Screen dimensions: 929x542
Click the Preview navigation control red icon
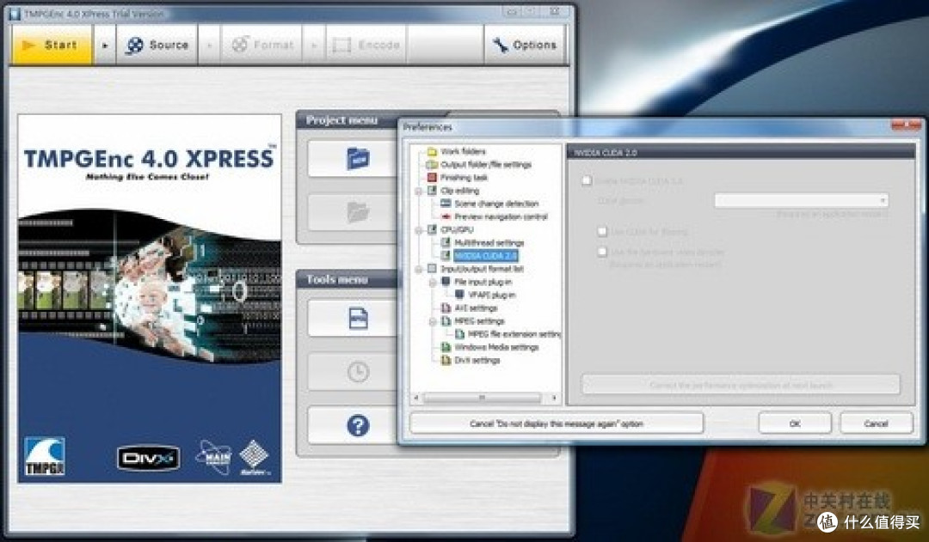pyautogui.click(x=446, y=216)
